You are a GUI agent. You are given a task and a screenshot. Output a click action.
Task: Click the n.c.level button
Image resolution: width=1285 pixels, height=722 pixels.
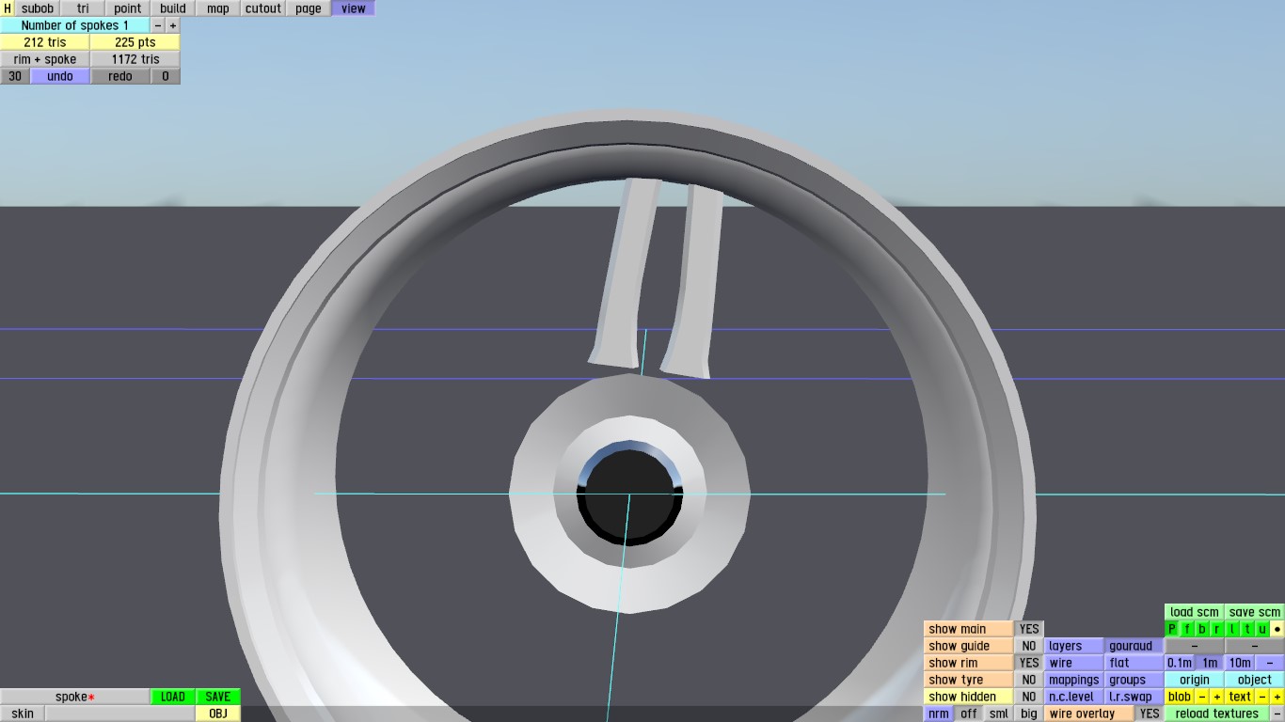pos(1074,697)
